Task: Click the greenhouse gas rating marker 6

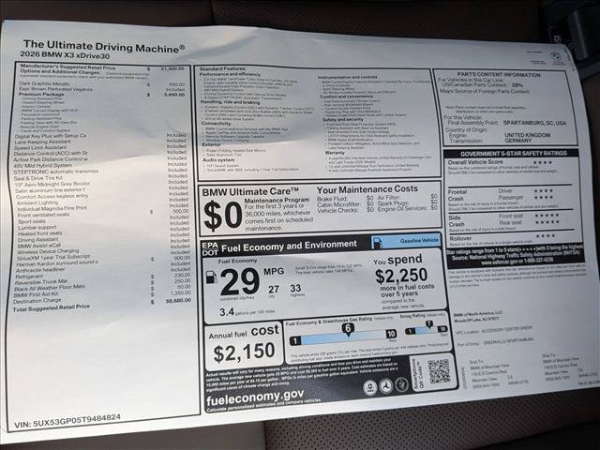Action: tap(348, 330)
